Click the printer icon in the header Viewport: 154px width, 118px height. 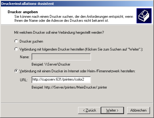coord(144,16)
